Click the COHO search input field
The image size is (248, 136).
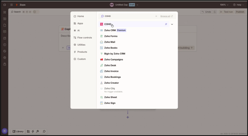click(128, 16)
